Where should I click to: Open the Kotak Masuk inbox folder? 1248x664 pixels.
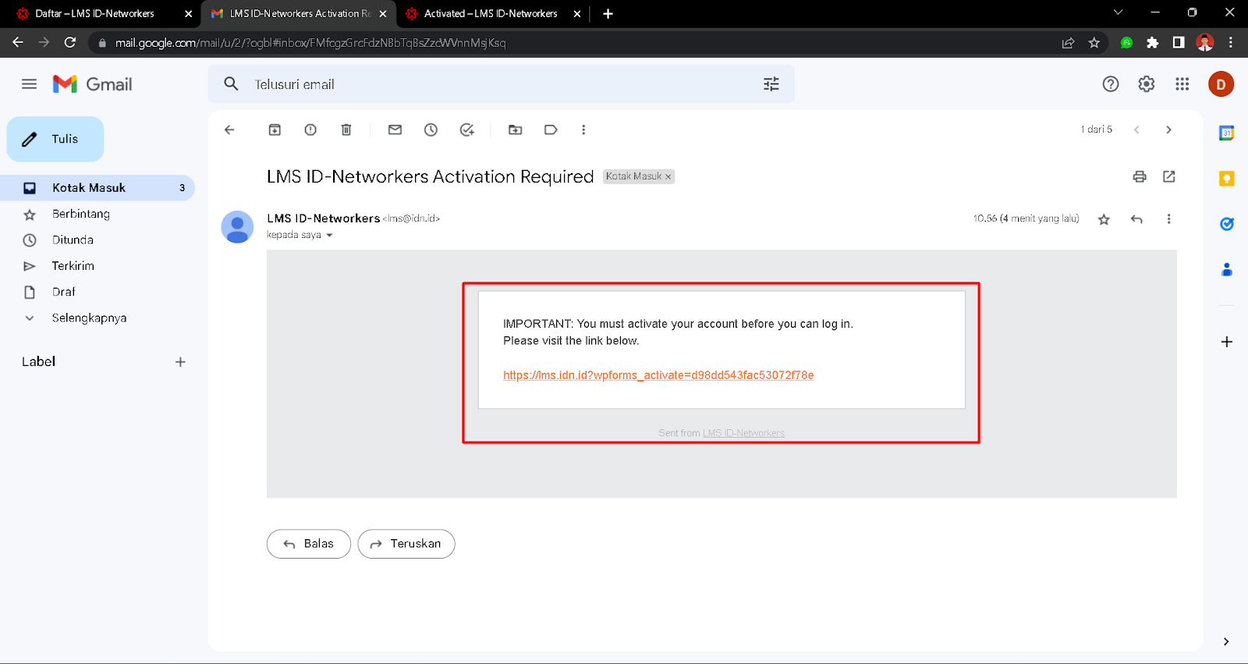pyautogui.click(x=97, y=188)
